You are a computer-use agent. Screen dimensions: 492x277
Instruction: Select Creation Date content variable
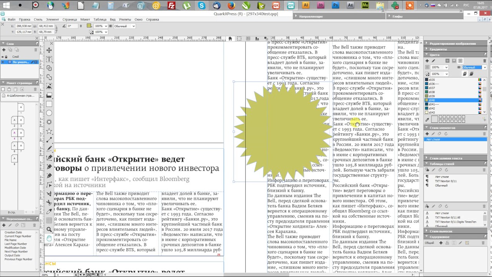(x=13, y=232)
